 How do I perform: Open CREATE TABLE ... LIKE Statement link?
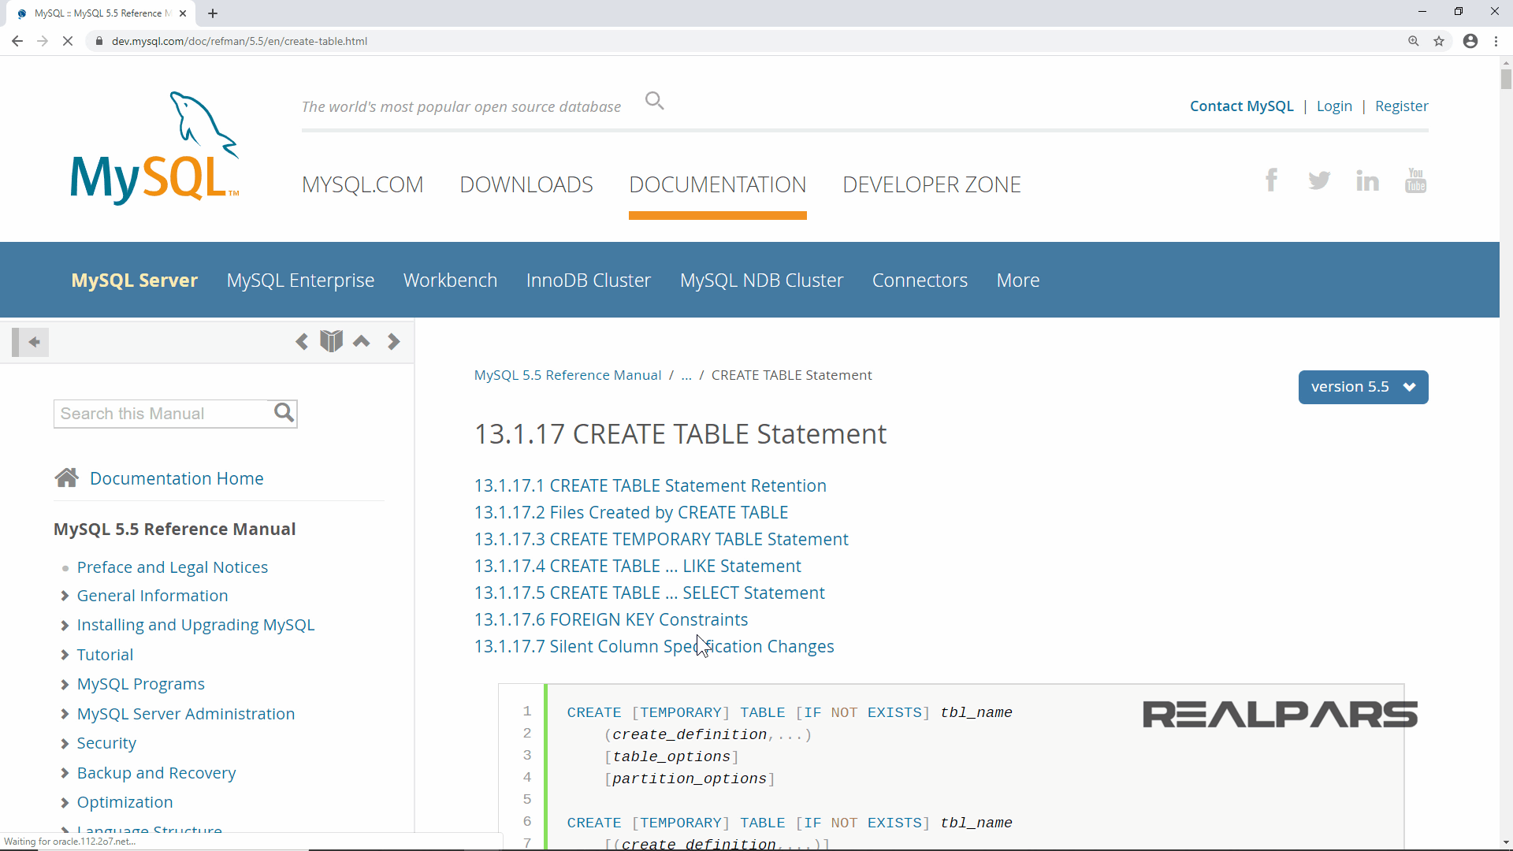(x=638, y=567)
